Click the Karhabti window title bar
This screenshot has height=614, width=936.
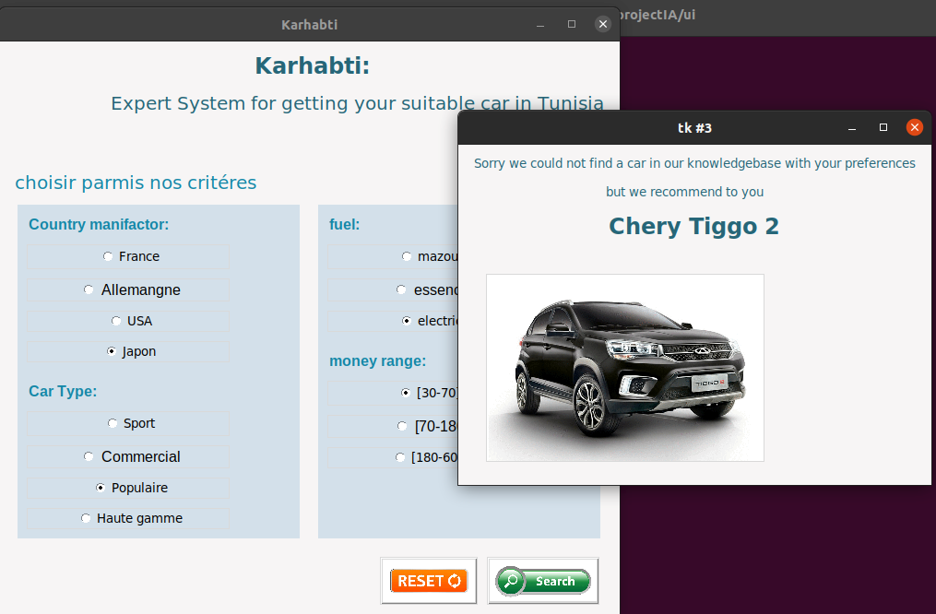(309, 25)
